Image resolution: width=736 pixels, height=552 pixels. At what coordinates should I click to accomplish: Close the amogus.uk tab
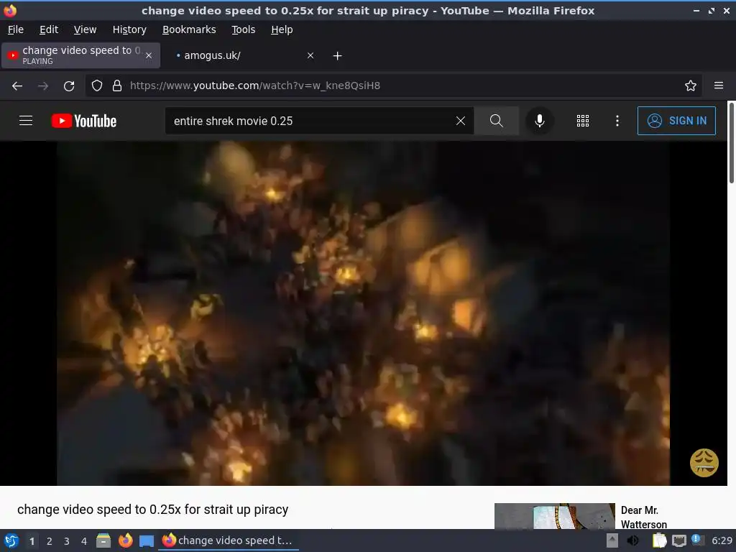310,55
